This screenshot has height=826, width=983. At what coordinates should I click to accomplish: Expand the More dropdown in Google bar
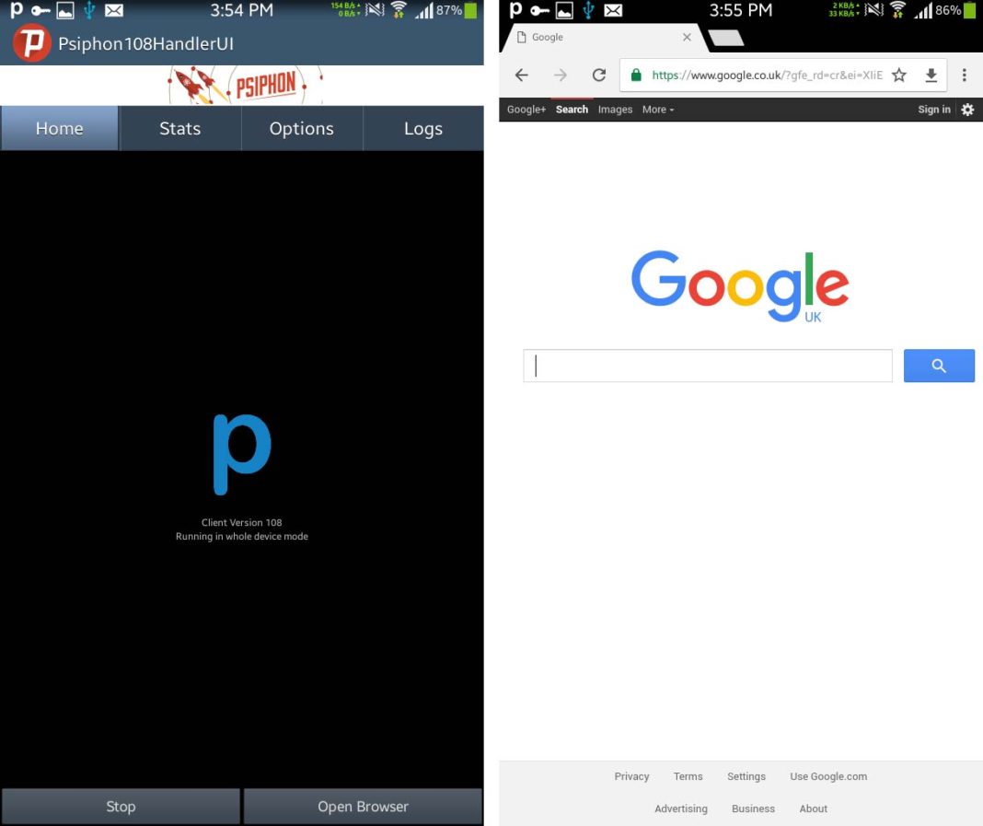click(x=657, y=110)
